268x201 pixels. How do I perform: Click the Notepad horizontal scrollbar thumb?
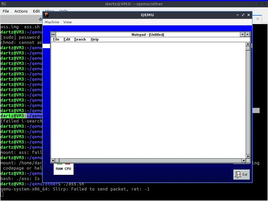coord(57,160)
